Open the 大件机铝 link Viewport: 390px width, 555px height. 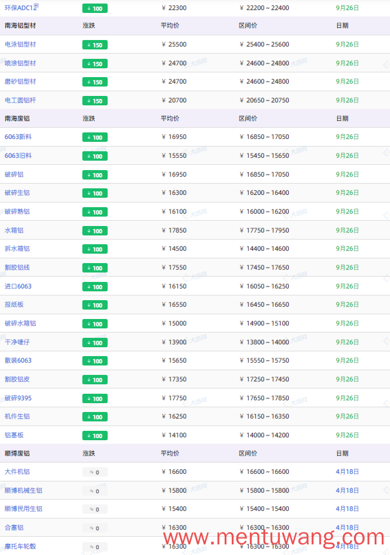pyautogui.click(x=17, y=472)
